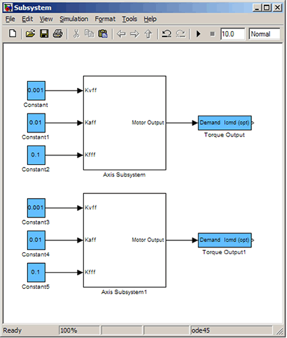This screenshot has height=338, width=287.
Task: Select the Axis Subsystem block
Action: pyautogui.click(x=124, y=123)
